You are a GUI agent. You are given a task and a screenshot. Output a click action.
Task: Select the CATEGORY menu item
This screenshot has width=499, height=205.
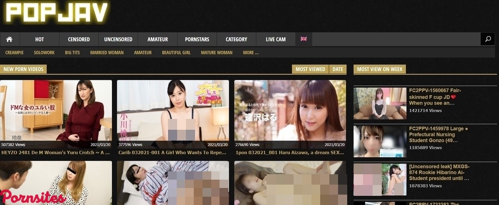236,39
